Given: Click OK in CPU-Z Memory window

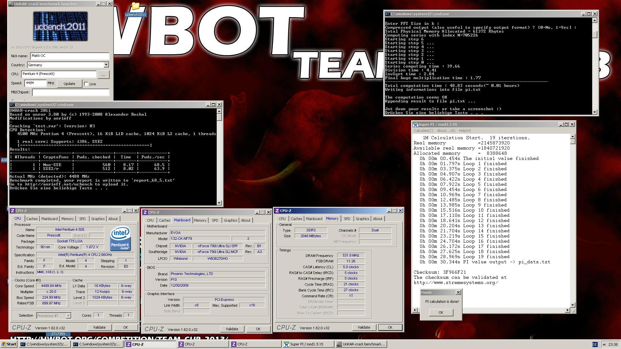Looking at the screenshot, I should pos(390,327).
